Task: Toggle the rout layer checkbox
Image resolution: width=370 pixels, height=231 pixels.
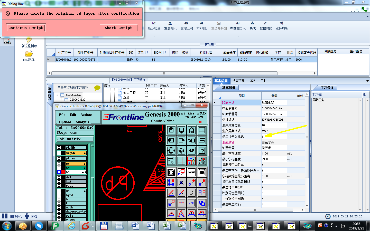Action: click(59, 186)
